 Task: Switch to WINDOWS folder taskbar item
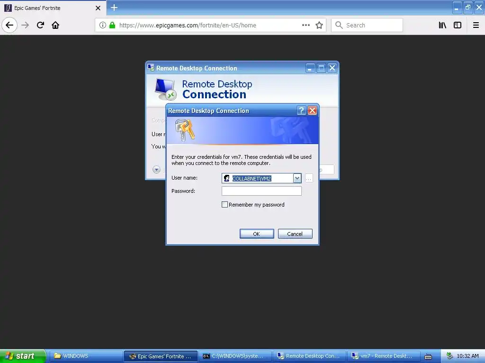pyautogui.click(x=86, y=356)
